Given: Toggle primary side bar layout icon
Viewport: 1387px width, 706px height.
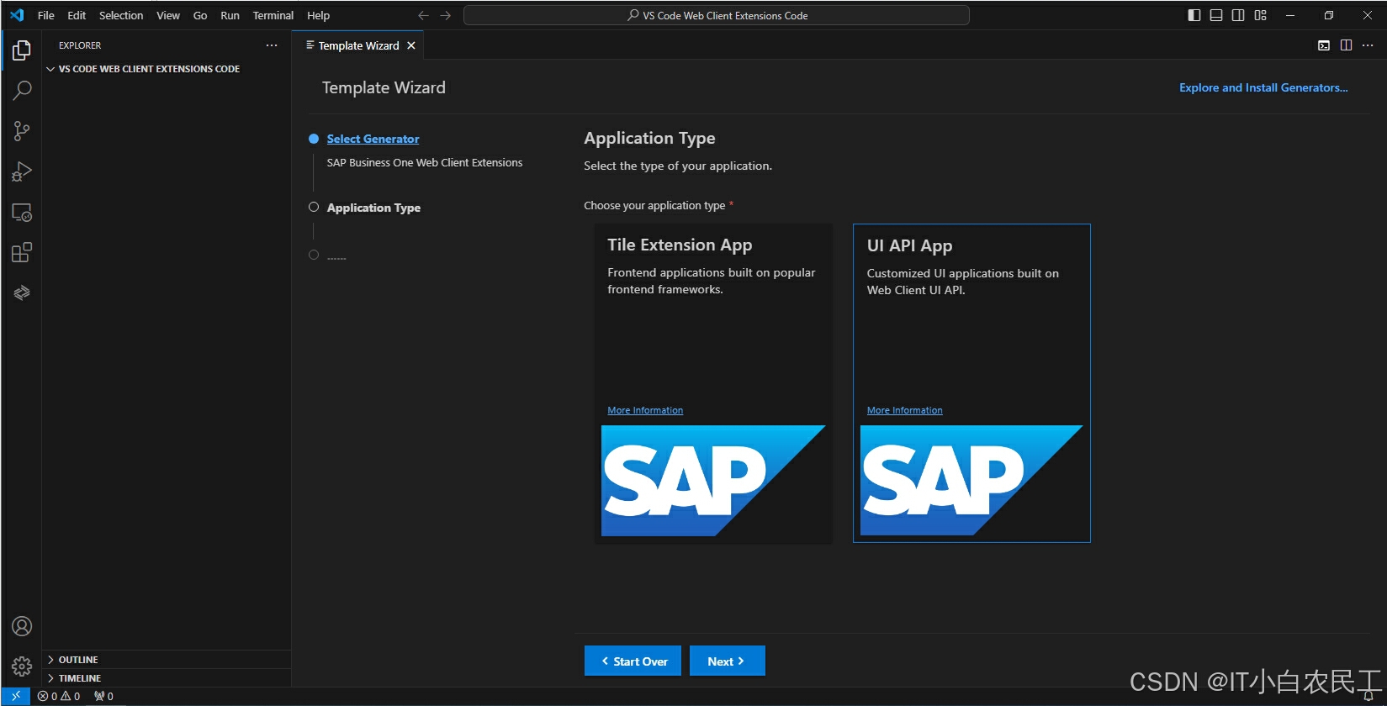Looking at the screenshot, I should 1194,15.
